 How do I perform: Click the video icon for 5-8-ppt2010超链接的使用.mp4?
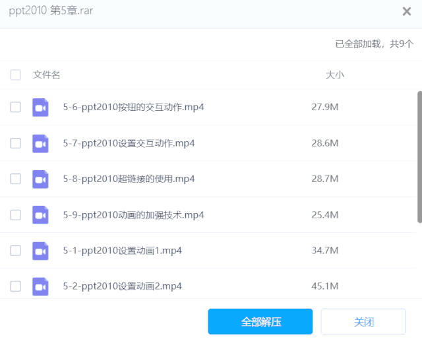pyautogui.click(x=40, y=179)
